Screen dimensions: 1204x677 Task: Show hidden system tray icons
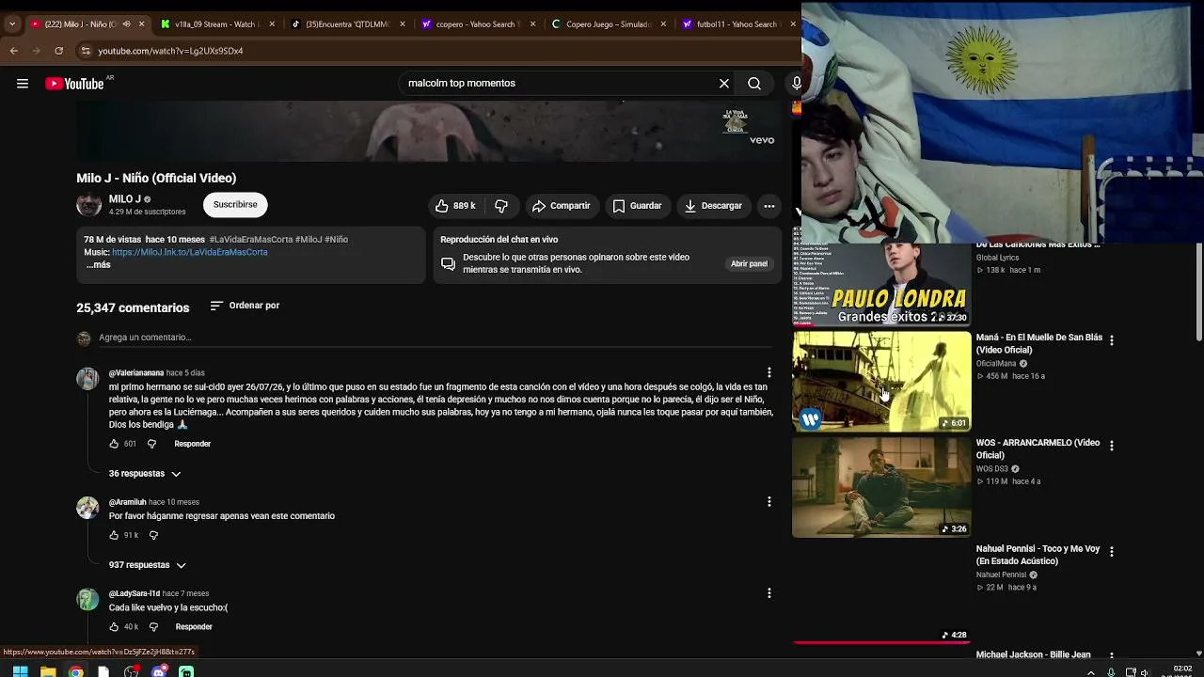coord(1091,672)
